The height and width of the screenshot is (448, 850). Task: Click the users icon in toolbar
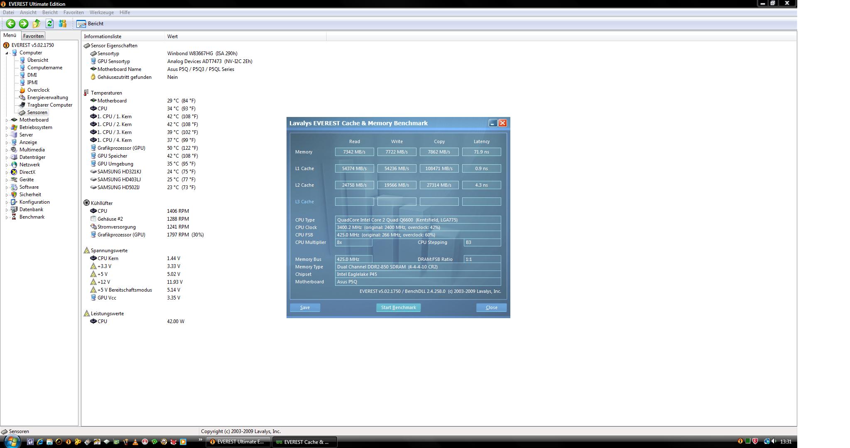63,24
